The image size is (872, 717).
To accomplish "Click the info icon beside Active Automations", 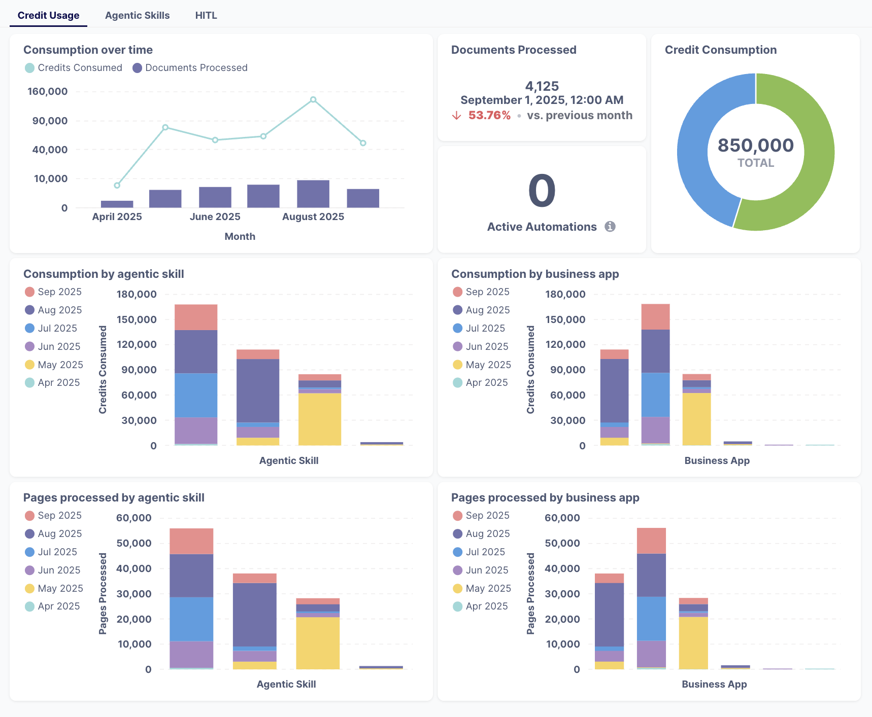I will (x=611, y=227).
